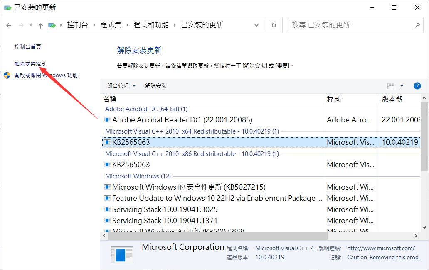Viewport: 429px width, 270px height.
Task: Click the Adobe Acrobat Reader DC item icon
Action: click(107, 119)
